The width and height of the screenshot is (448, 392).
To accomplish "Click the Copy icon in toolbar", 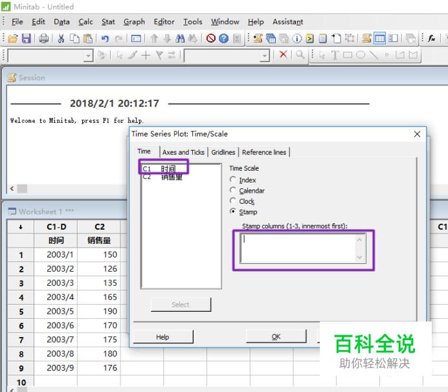I will [74, 38].
